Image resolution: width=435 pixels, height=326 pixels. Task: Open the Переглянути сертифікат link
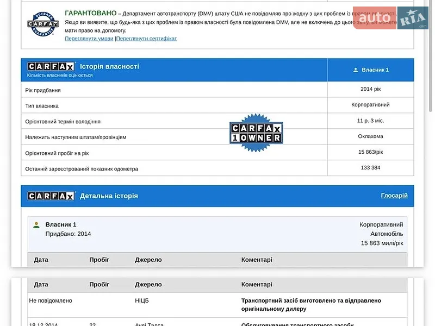point(146,39)
